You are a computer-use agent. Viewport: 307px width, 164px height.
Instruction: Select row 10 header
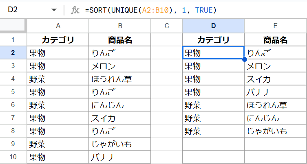point(13,157)
